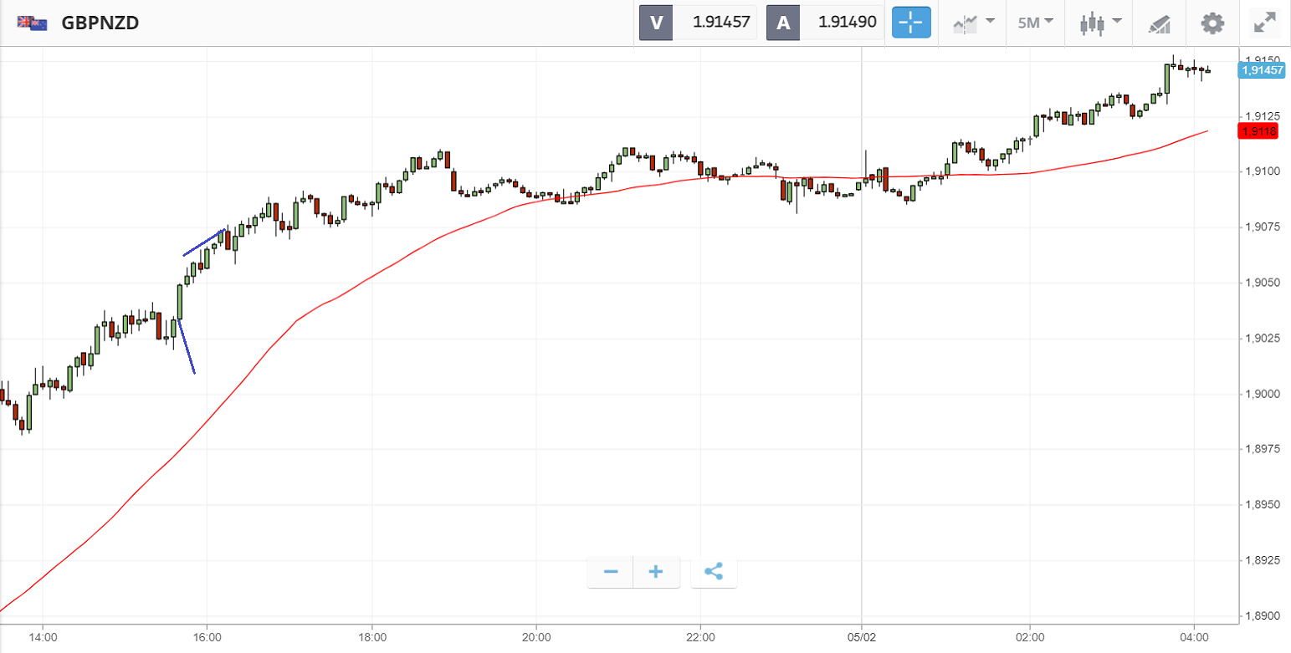
Task: Select the upper blue trend line
Action: tap(203, 242)
